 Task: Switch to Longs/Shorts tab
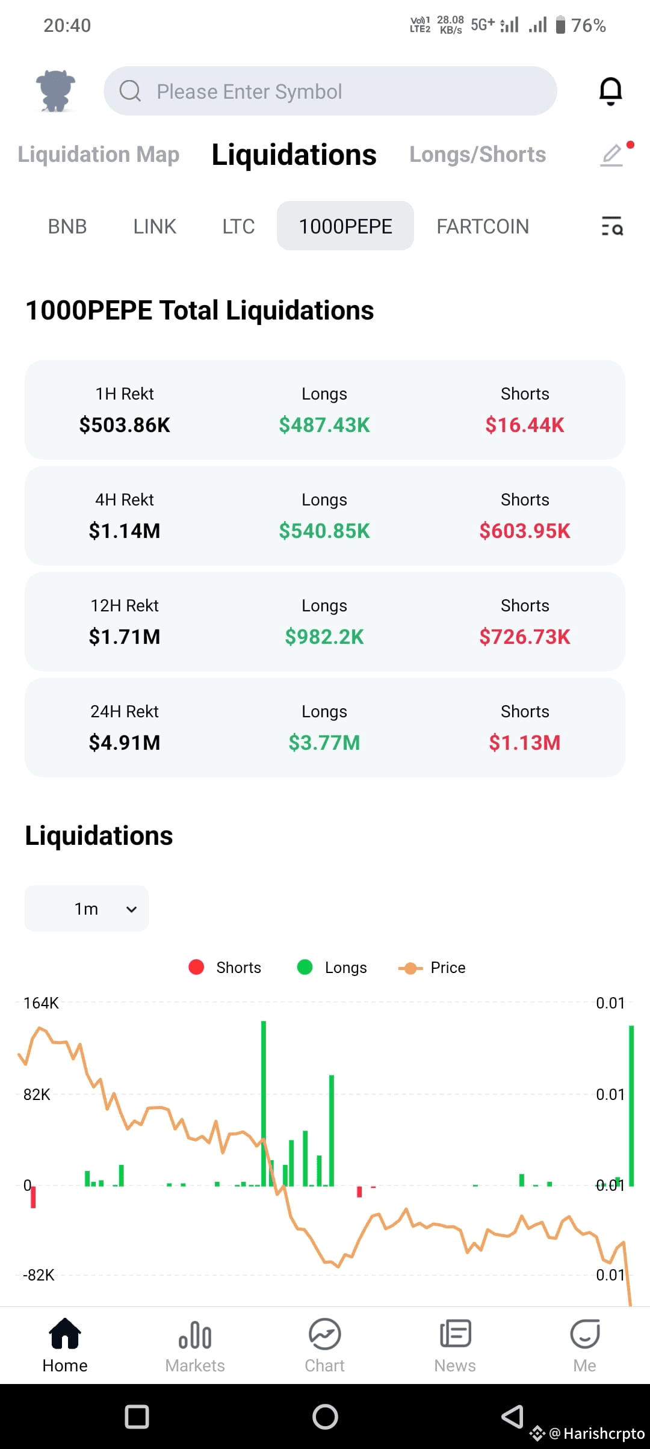click(x=478, y=155)
